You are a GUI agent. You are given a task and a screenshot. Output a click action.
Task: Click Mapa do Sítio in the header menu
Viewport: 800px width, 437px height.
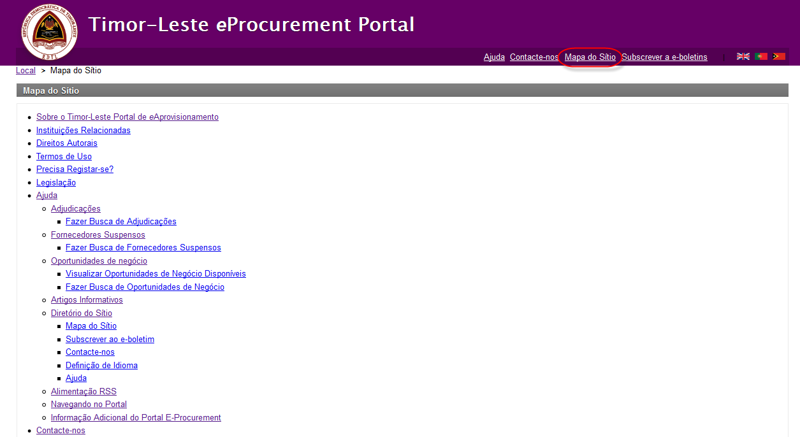click(590, 57)
